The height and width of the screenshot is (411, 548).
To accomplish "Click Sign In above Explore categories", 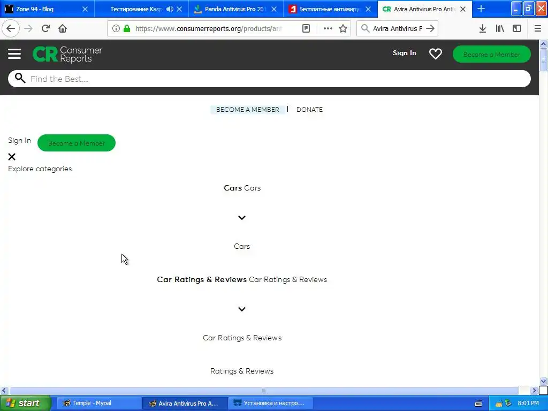I will [20, 140].
